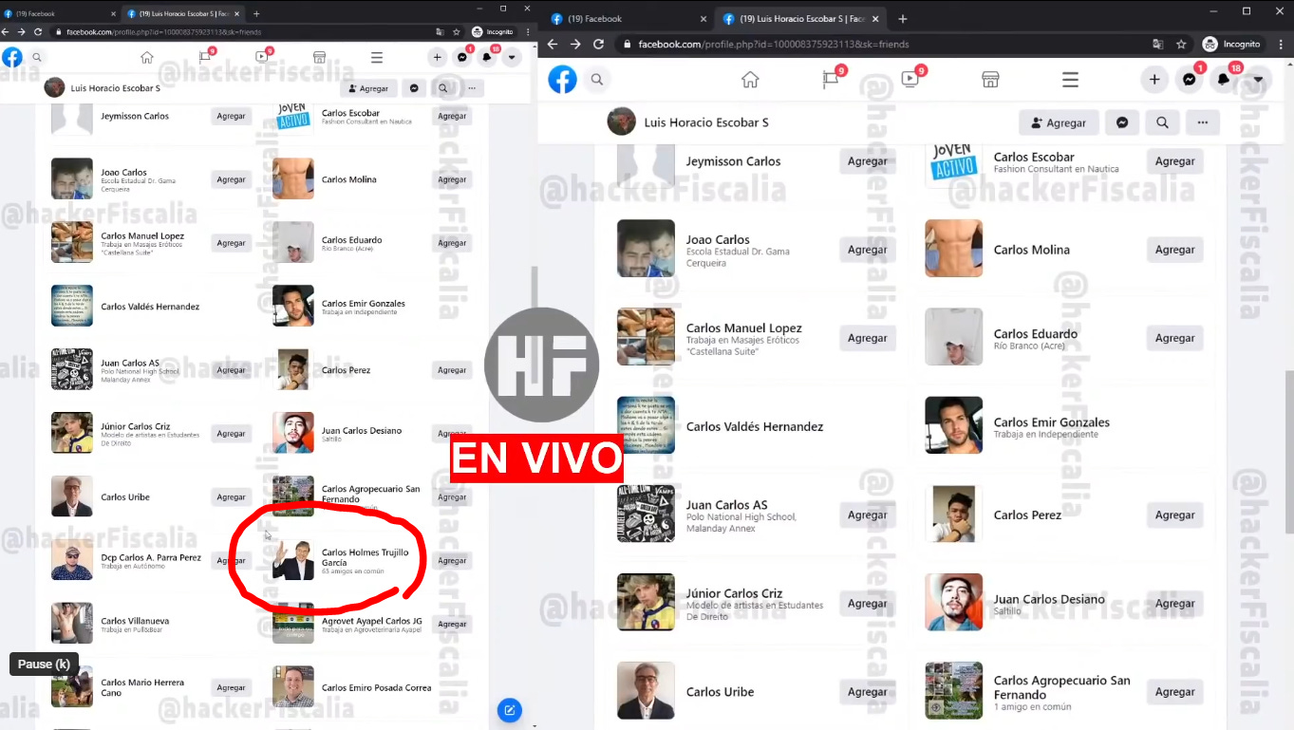Add Carlos Holmes Trujillo García, left window Agregar
Screen dimensions: 1294x730
tap(452, 561)
